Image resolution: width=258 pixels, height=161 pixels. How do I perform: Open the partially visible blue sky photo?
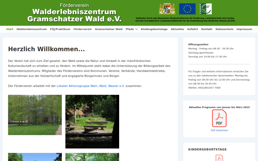click(35, 157)
